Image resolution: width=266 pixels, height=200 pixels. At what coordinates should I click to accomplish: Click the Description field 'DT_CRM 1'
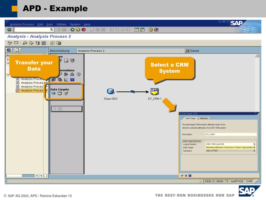point(231,134)
